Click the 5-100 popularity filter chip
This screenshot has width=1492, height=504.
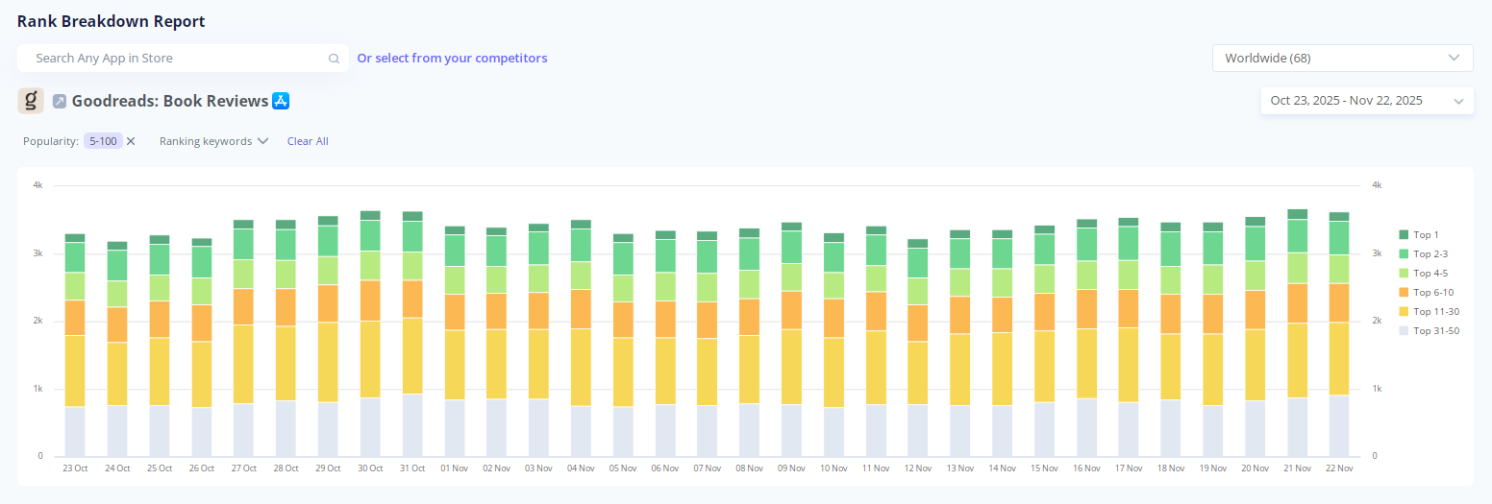pos(103,141)
